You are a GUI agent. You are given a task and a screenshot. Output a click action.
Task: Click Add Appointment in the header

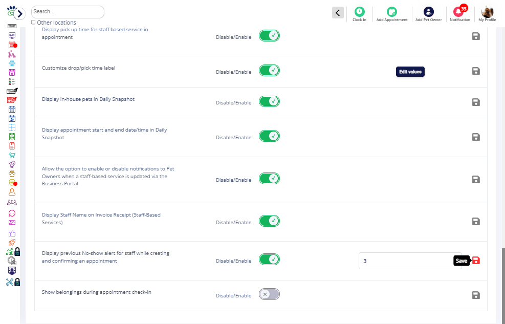(392, 14)
